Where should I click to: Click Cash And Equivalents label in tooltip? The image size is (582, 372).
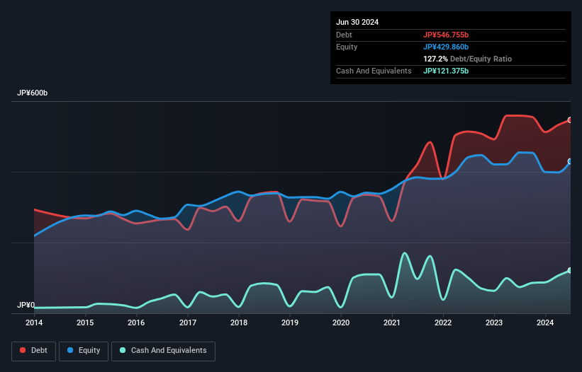point(374,71)
